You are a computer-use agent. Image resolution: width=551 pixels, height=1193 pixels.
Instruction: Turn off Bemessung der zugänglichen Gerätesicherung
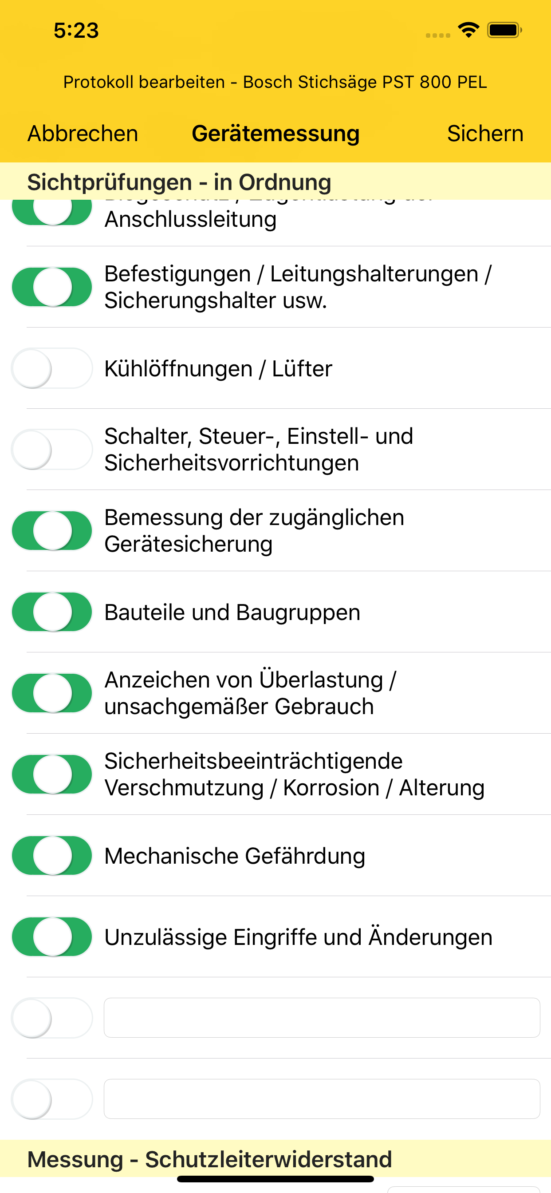(x=52, y=531)
